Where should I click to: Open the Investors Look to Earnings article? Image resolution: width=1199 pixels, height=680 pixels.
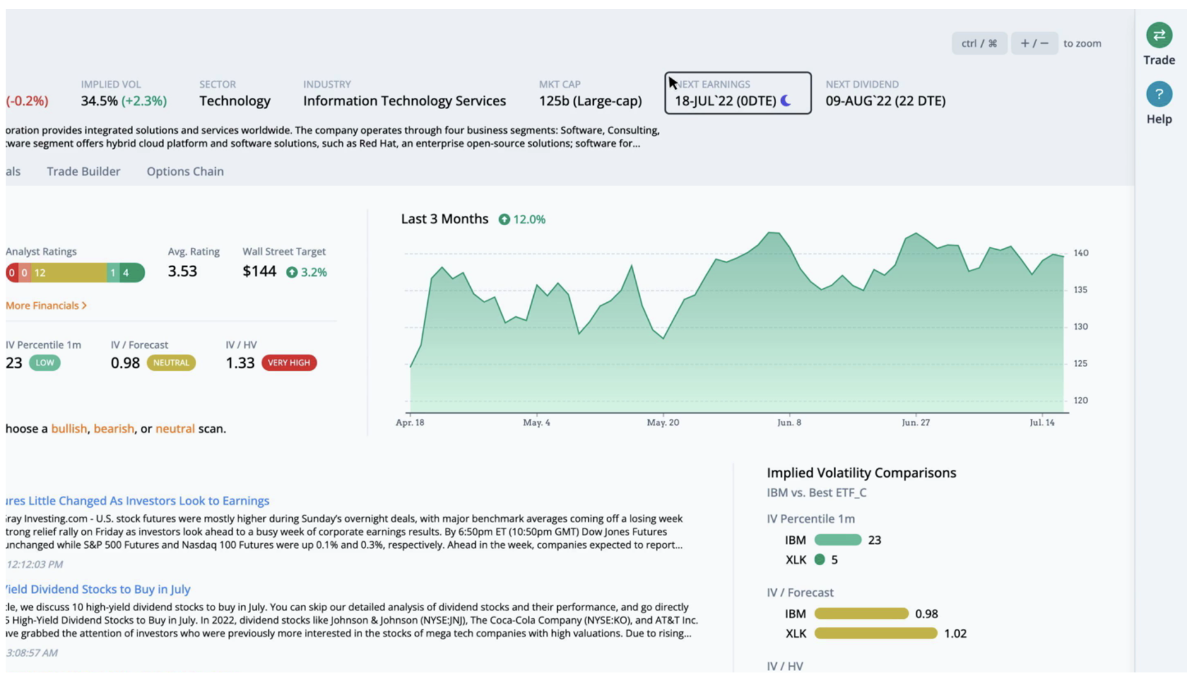[138, 501]
